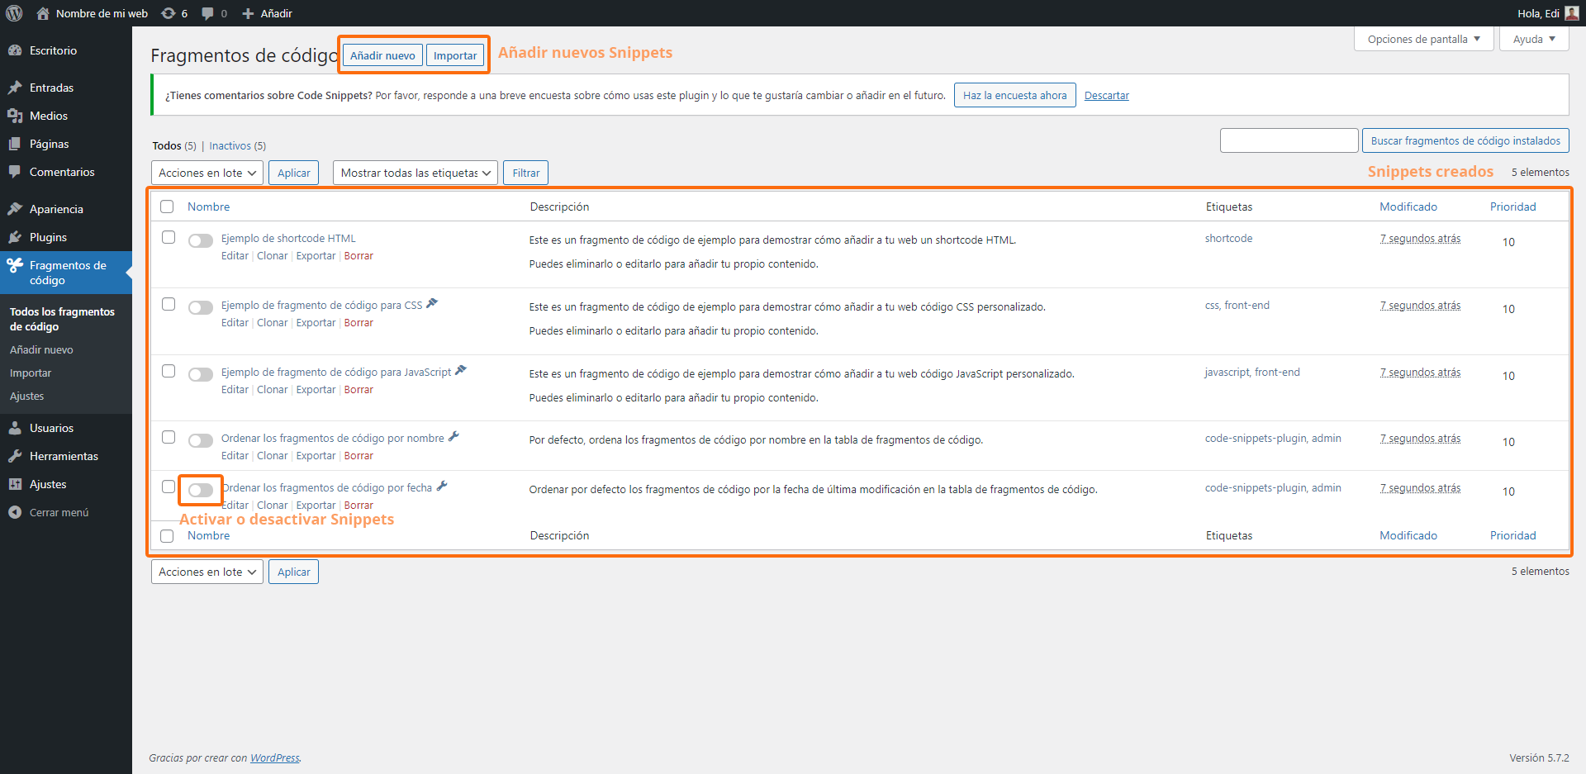Click the 'Haz la encuesta ahora' button

[1014, 94]
